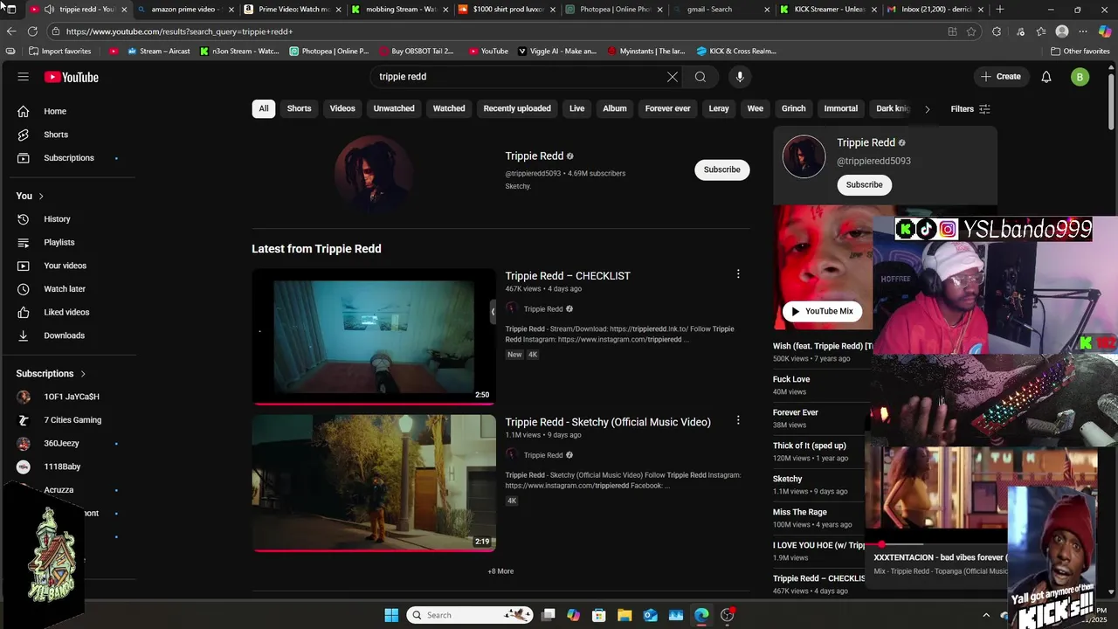Reload the page in browser

pyautogui.click(x=32, y=31)
